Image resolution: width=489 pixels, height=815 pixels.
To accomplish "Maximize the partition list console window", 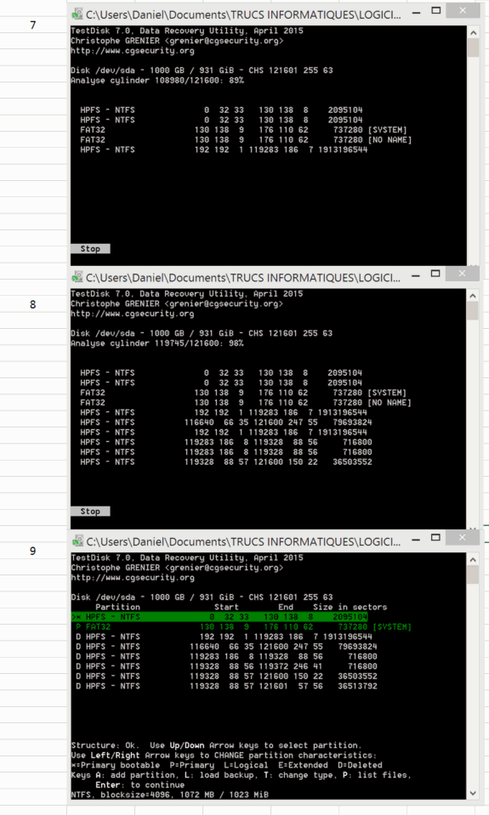I will point(436,538).
